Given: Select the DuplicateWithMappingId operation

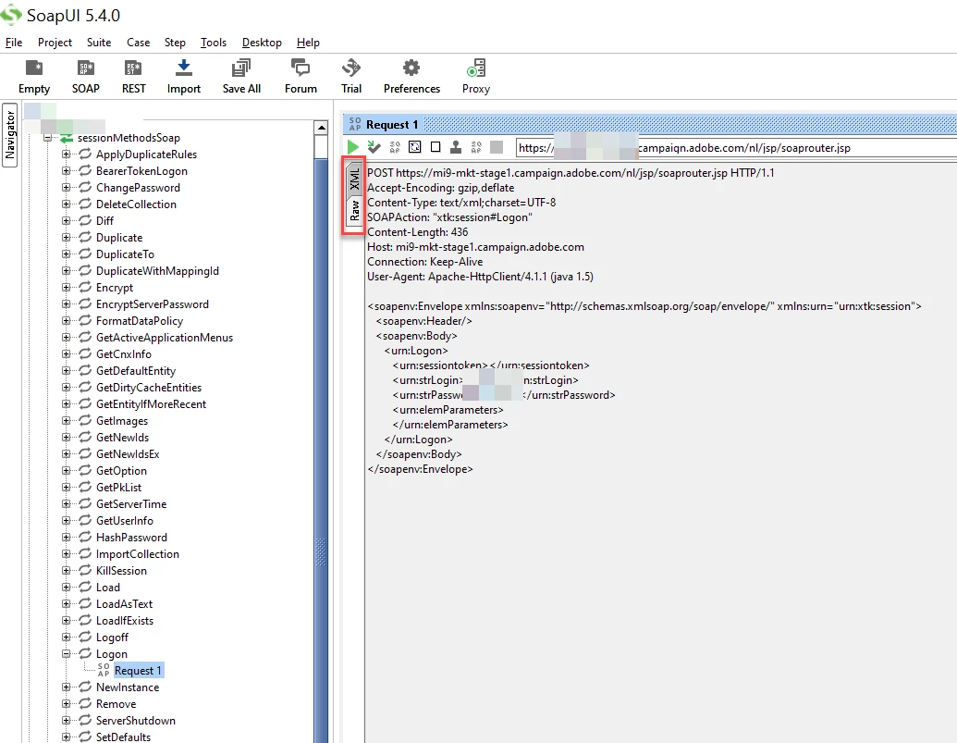Looking at the screenshot, I should click(157, 270).
